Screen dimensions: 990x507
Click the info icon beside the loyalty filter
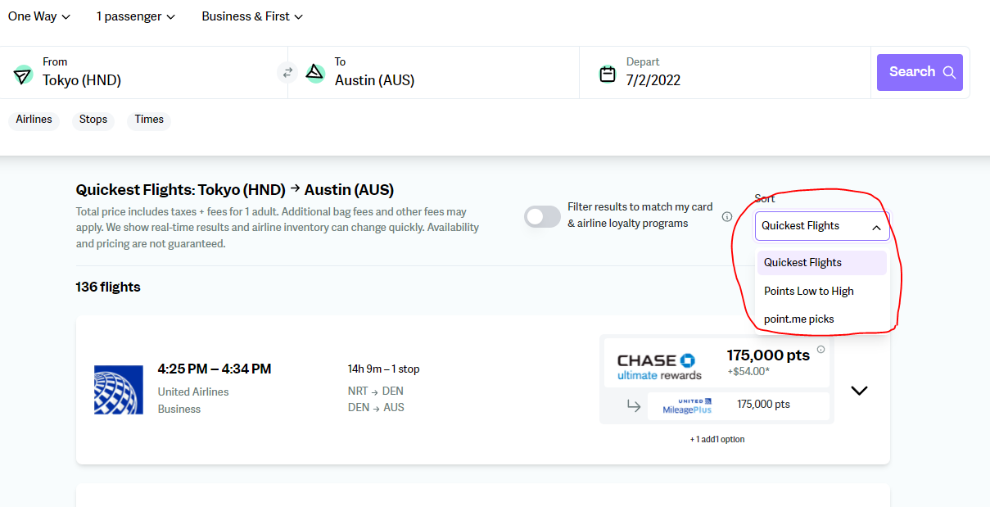click(726, 217)
